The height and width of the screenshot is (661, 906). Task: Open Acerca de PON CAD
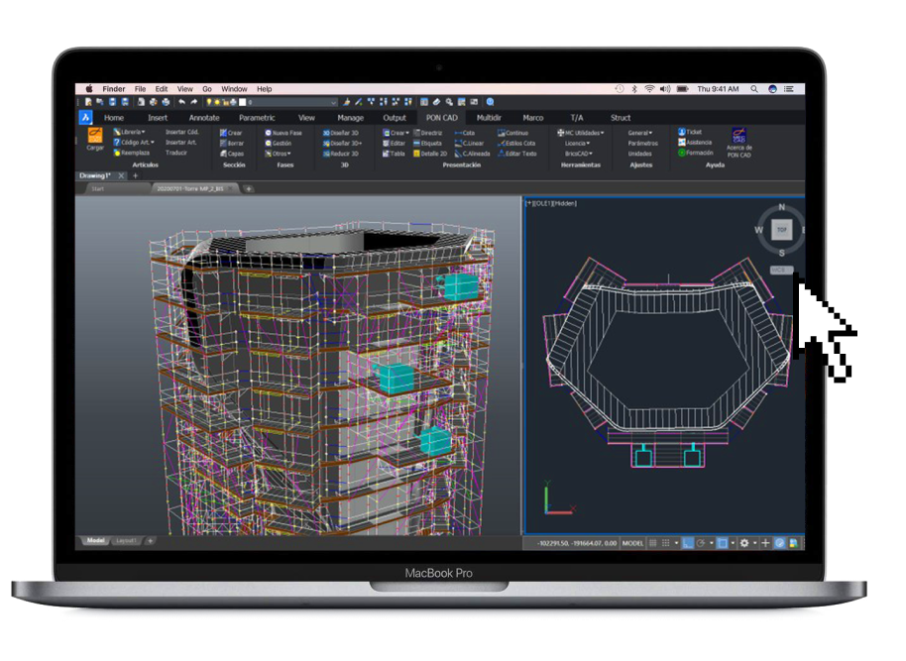pos(738,140)
